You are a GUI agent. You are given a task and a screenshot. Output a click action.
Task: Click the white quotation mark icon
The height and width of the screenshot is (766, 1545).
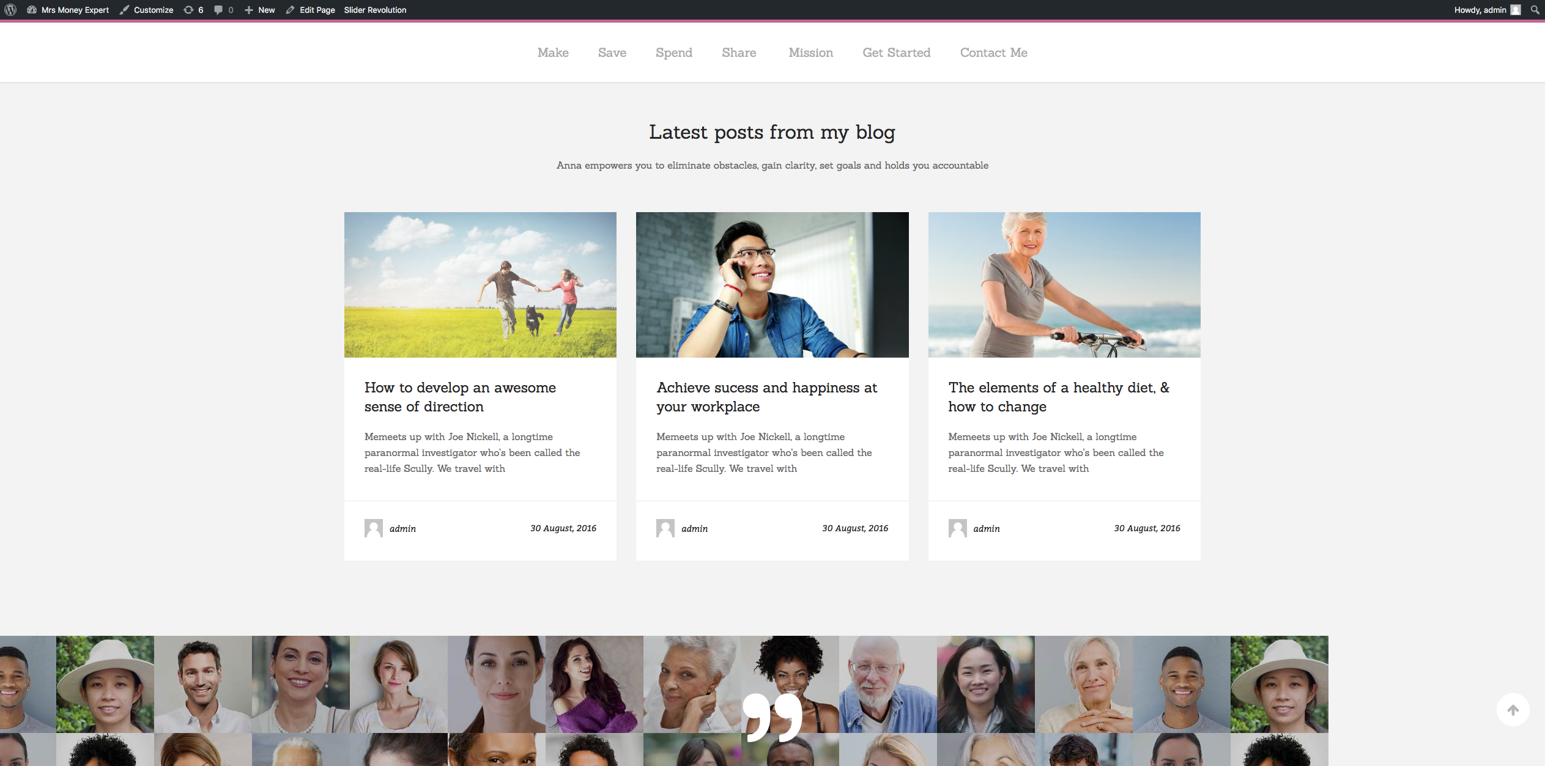point(772,717)
